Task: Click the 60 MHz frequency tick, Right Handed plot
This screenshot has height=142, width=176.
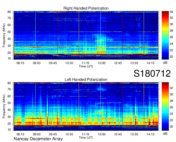Action: click(9, 25)
